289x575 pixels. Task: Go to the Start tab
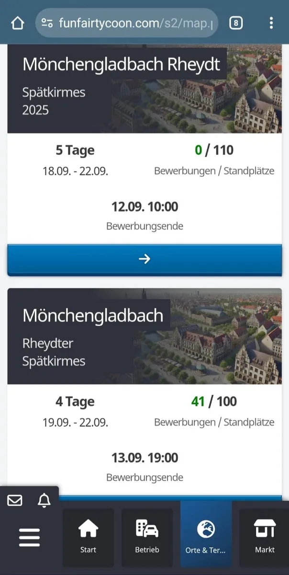[x=88, y=538]
